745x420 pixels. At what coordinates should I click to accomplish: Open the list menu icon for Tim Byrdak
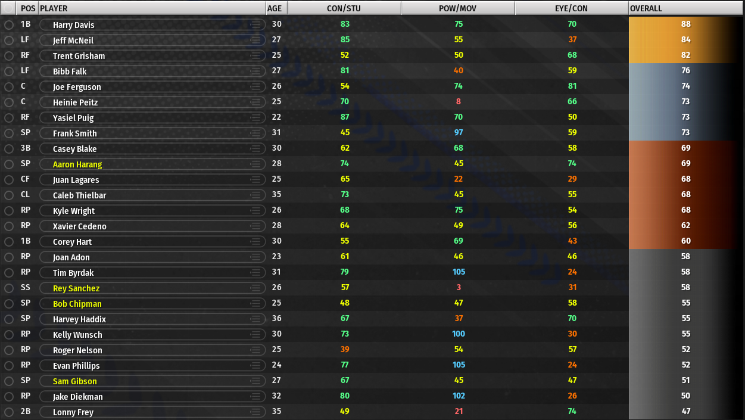click(x=256, y=272)
